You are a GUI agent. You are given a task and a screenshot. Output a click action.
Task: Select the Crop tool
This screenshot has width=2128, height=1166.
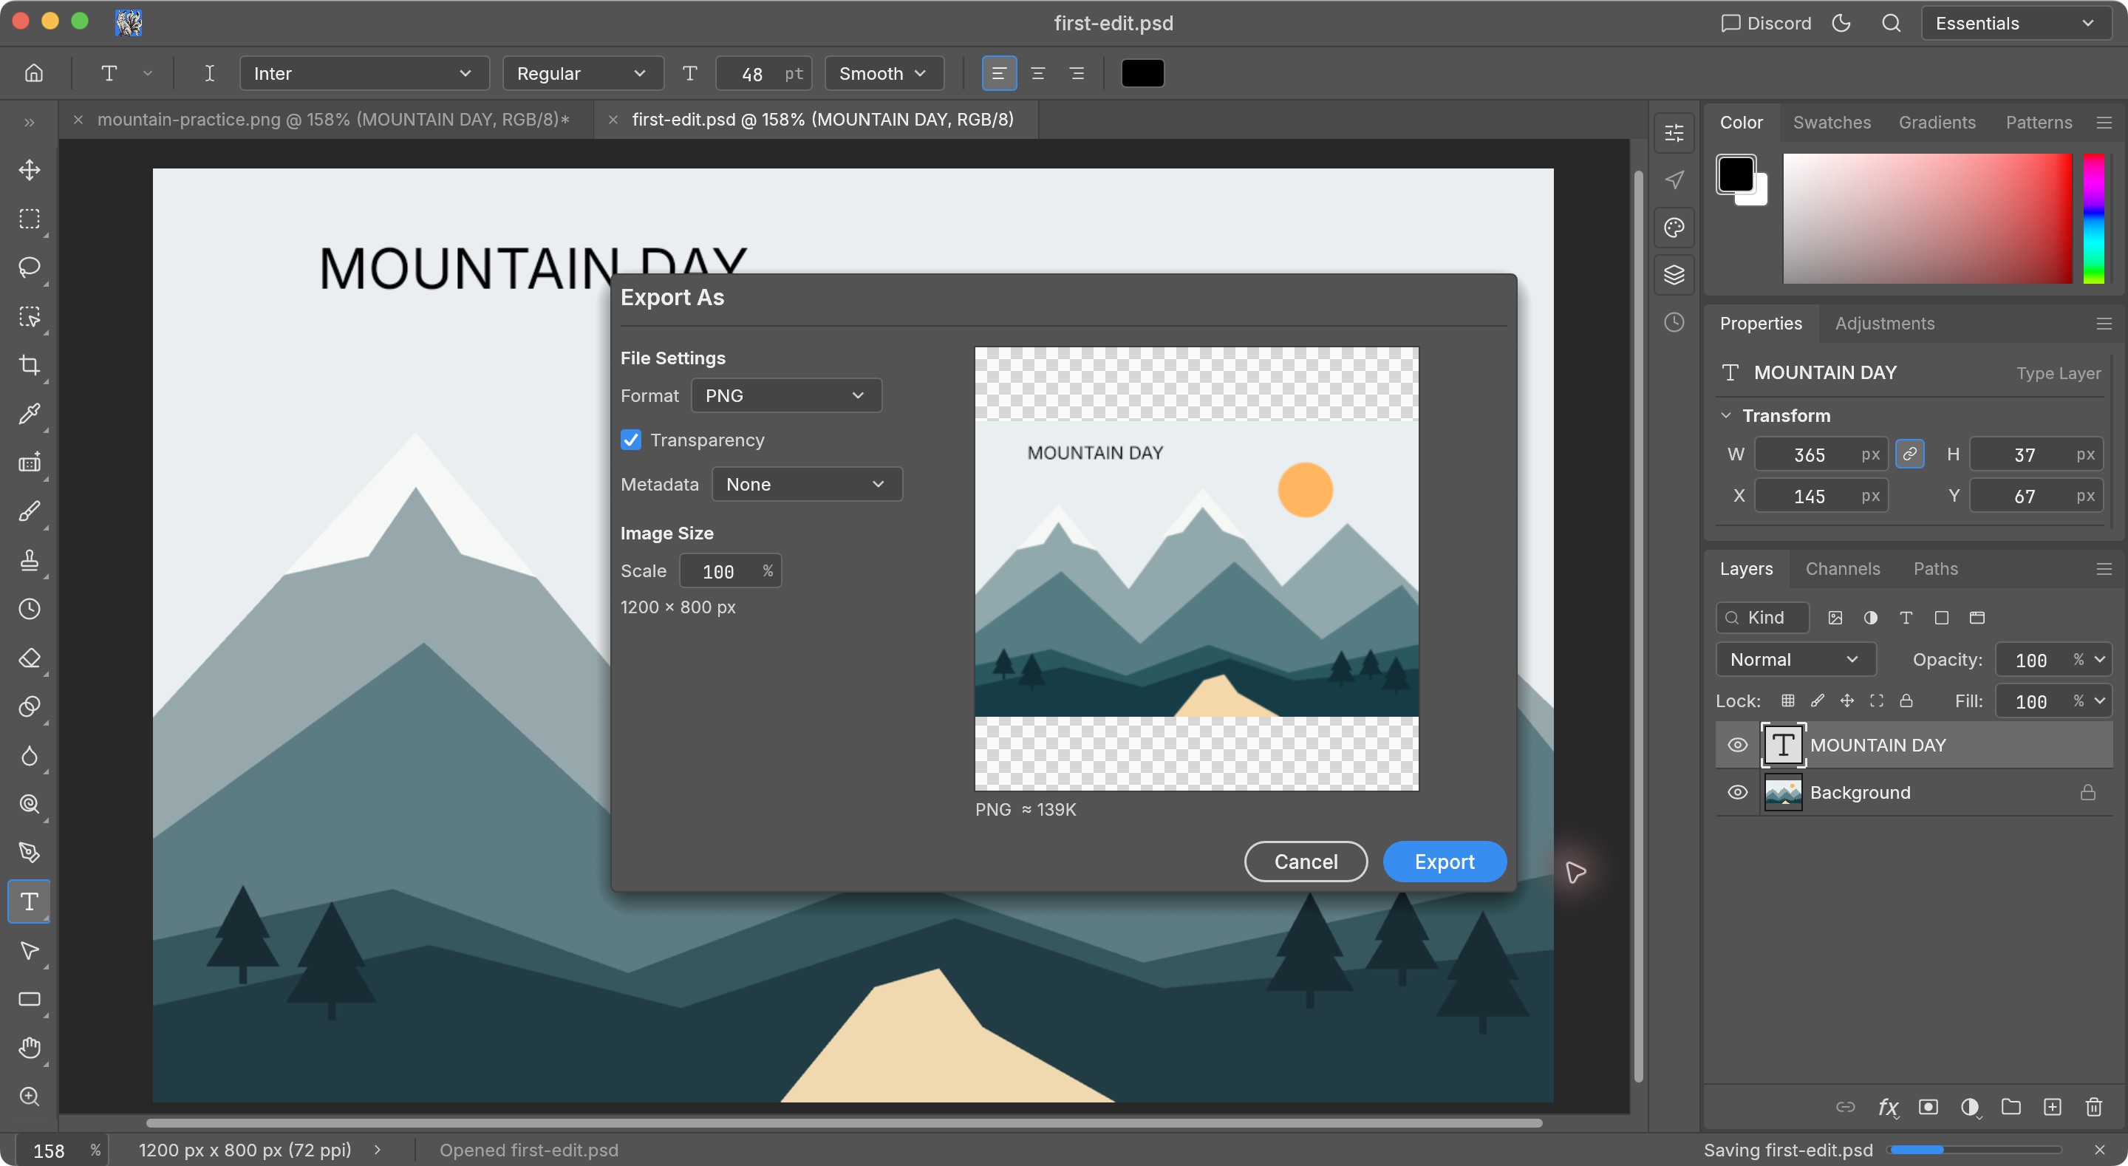pos(30,365)
